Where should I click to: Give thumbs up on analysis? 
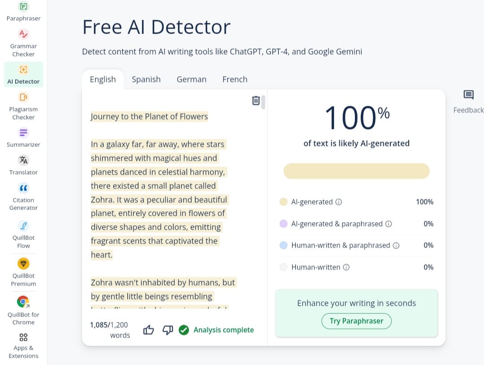148,330
